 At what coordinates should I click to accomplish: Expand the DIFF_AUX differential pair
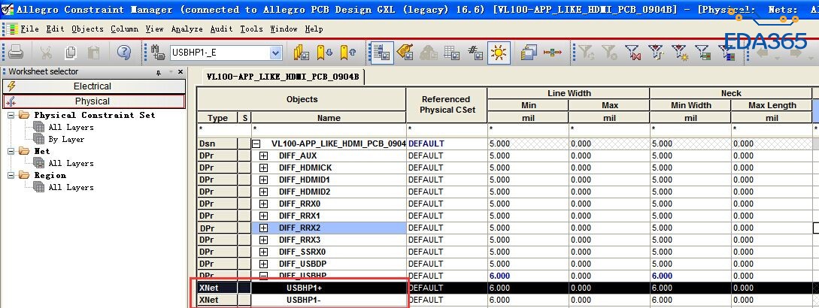[263, 156]
